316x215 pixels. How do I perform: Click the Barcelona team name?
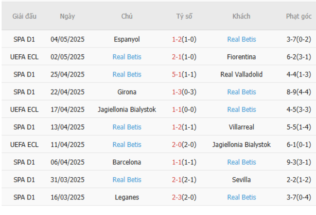coord(127,162)
